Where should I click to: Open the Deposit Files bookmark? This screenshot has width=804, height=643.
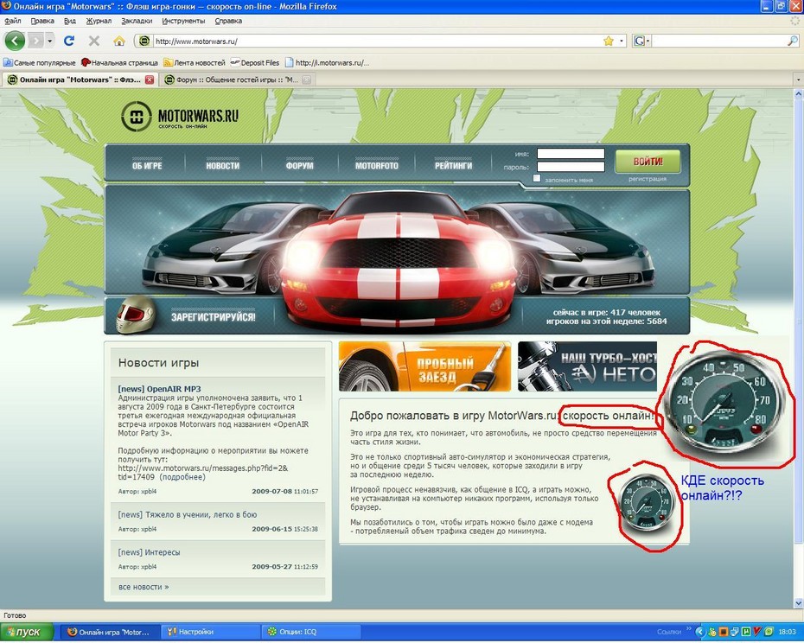(255, 62)
